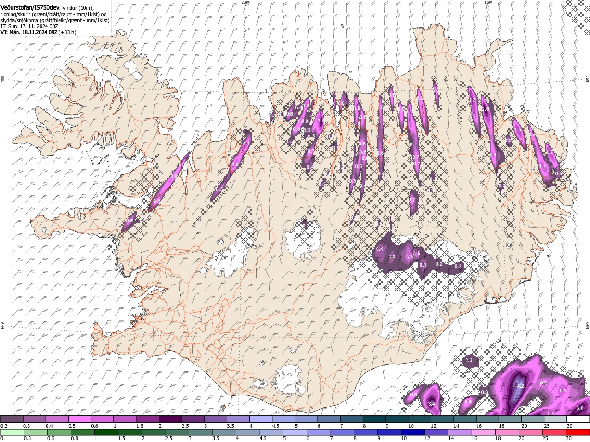The height and width of the screenshot is (442, 590).
Task: Click the 4.2 precipitation value offshore southeast
Action: [521, 386]
